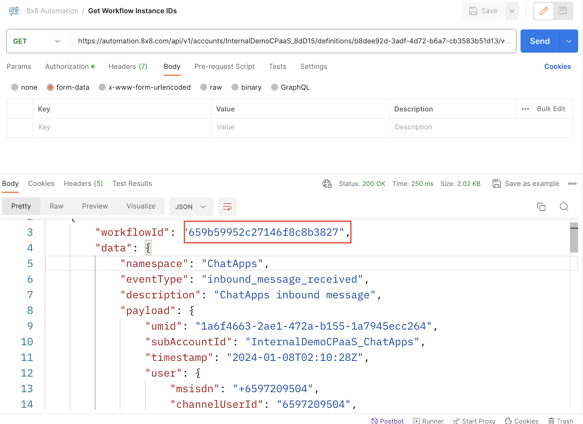The height and width of the screenshot is (424, 583).
Task: Open search in response body
Action: click(564, 207)
